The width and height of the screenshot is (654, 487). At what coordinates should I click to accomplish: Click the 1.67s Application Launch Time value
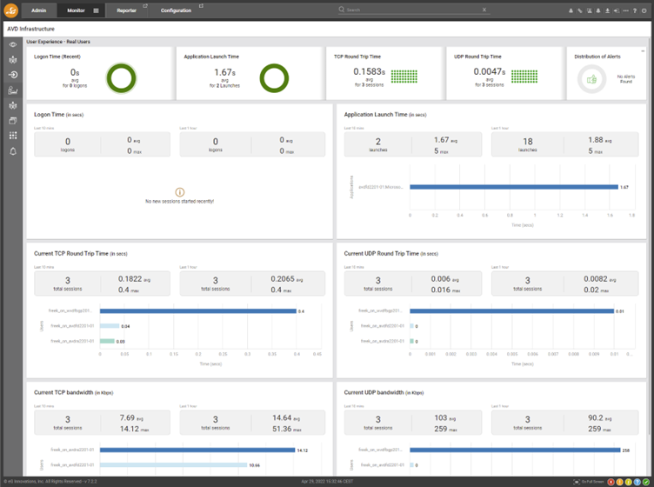click(x=224, y=72)
